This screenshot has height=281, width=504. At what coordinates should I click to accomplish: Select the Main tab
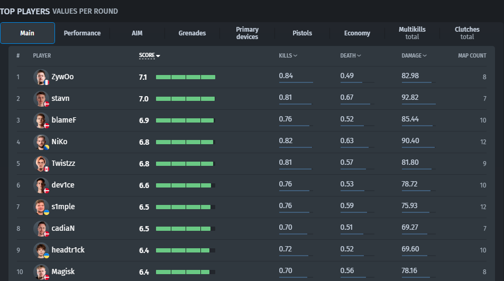(x=28, y=33)
